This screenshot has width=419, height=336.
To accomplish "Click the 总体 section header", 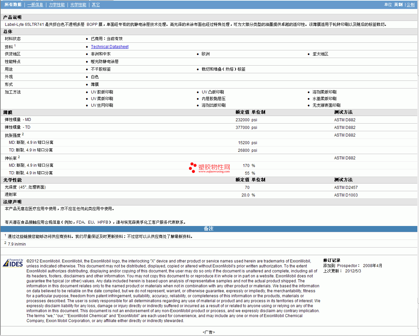I will tap(8, 31).
